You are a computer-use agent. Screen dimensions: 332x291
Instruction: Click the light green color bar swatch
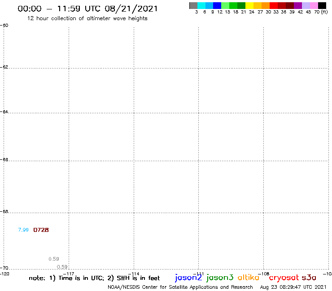(225, 5)
